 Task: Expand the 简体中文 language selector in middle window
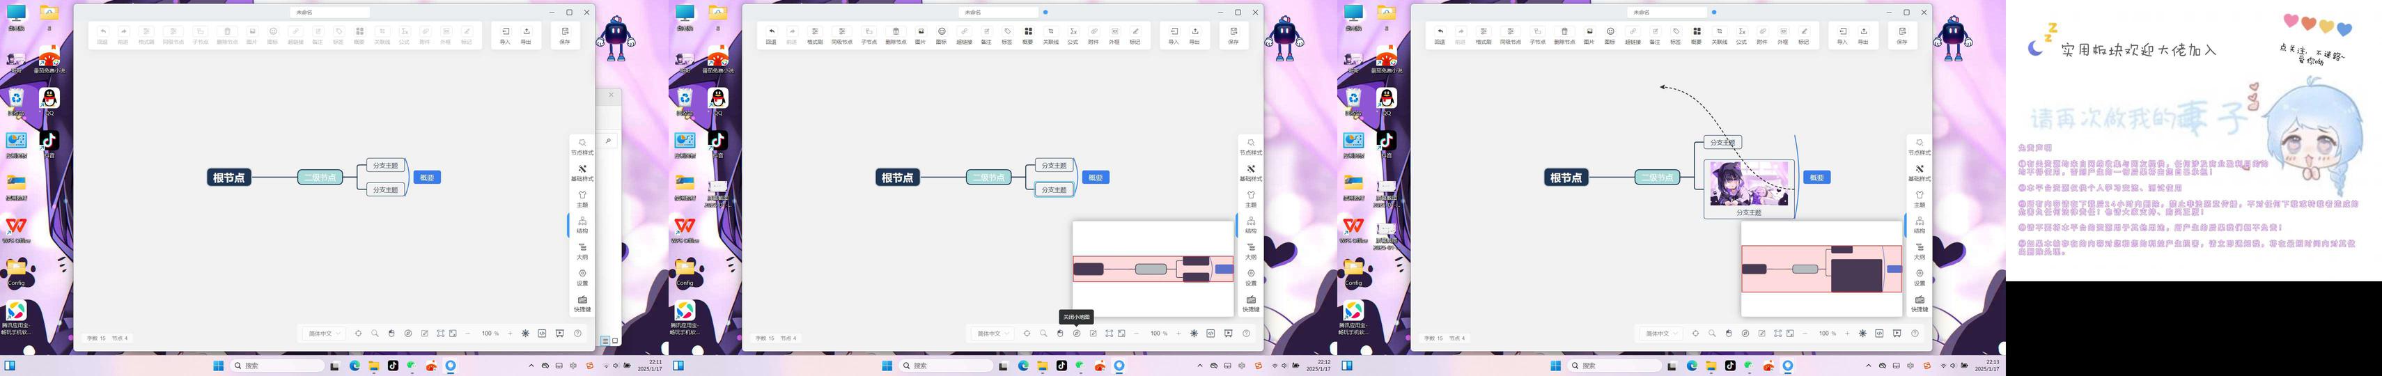point(992,333)
